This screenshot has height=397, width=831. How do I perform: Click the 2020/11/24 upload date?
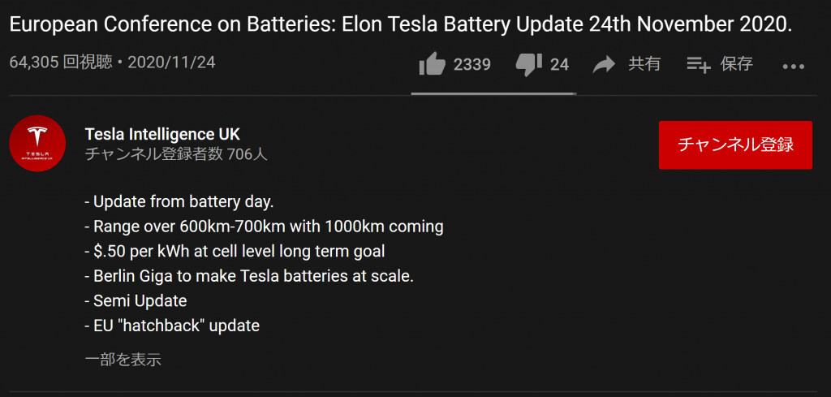pos(172,63)
